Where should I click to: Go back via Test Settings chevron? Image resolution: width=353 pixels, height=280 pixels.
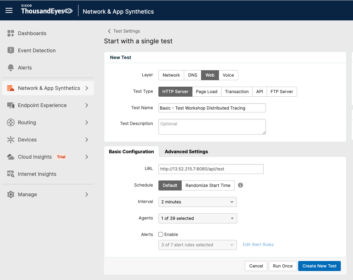tap(109, 31)
